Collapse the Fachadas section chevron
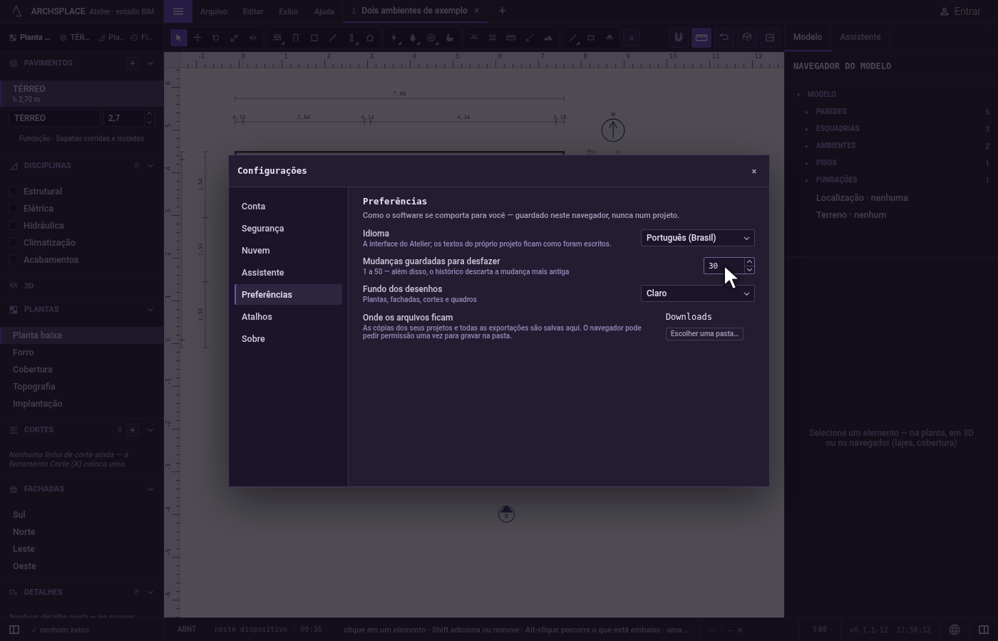The height and width of the screenshot is (641, 998). (x=150, y=489)
